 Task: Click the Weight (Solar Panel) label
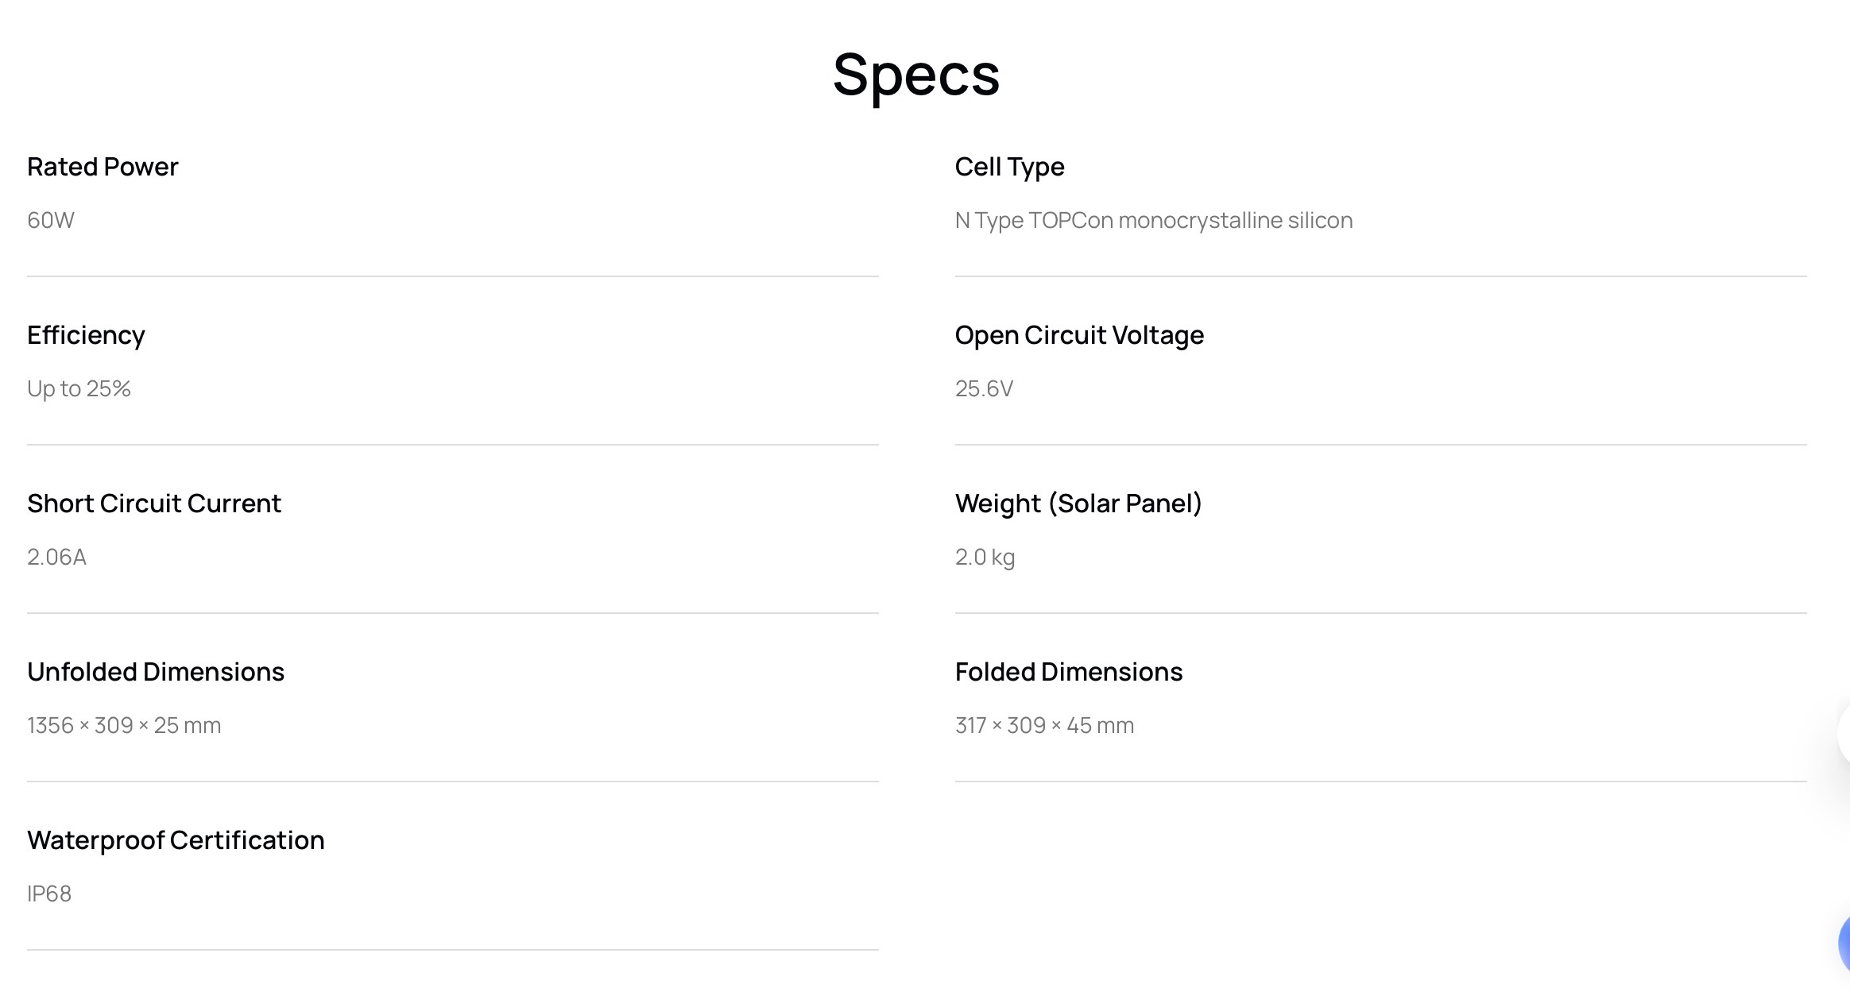tap(1078, 504)
